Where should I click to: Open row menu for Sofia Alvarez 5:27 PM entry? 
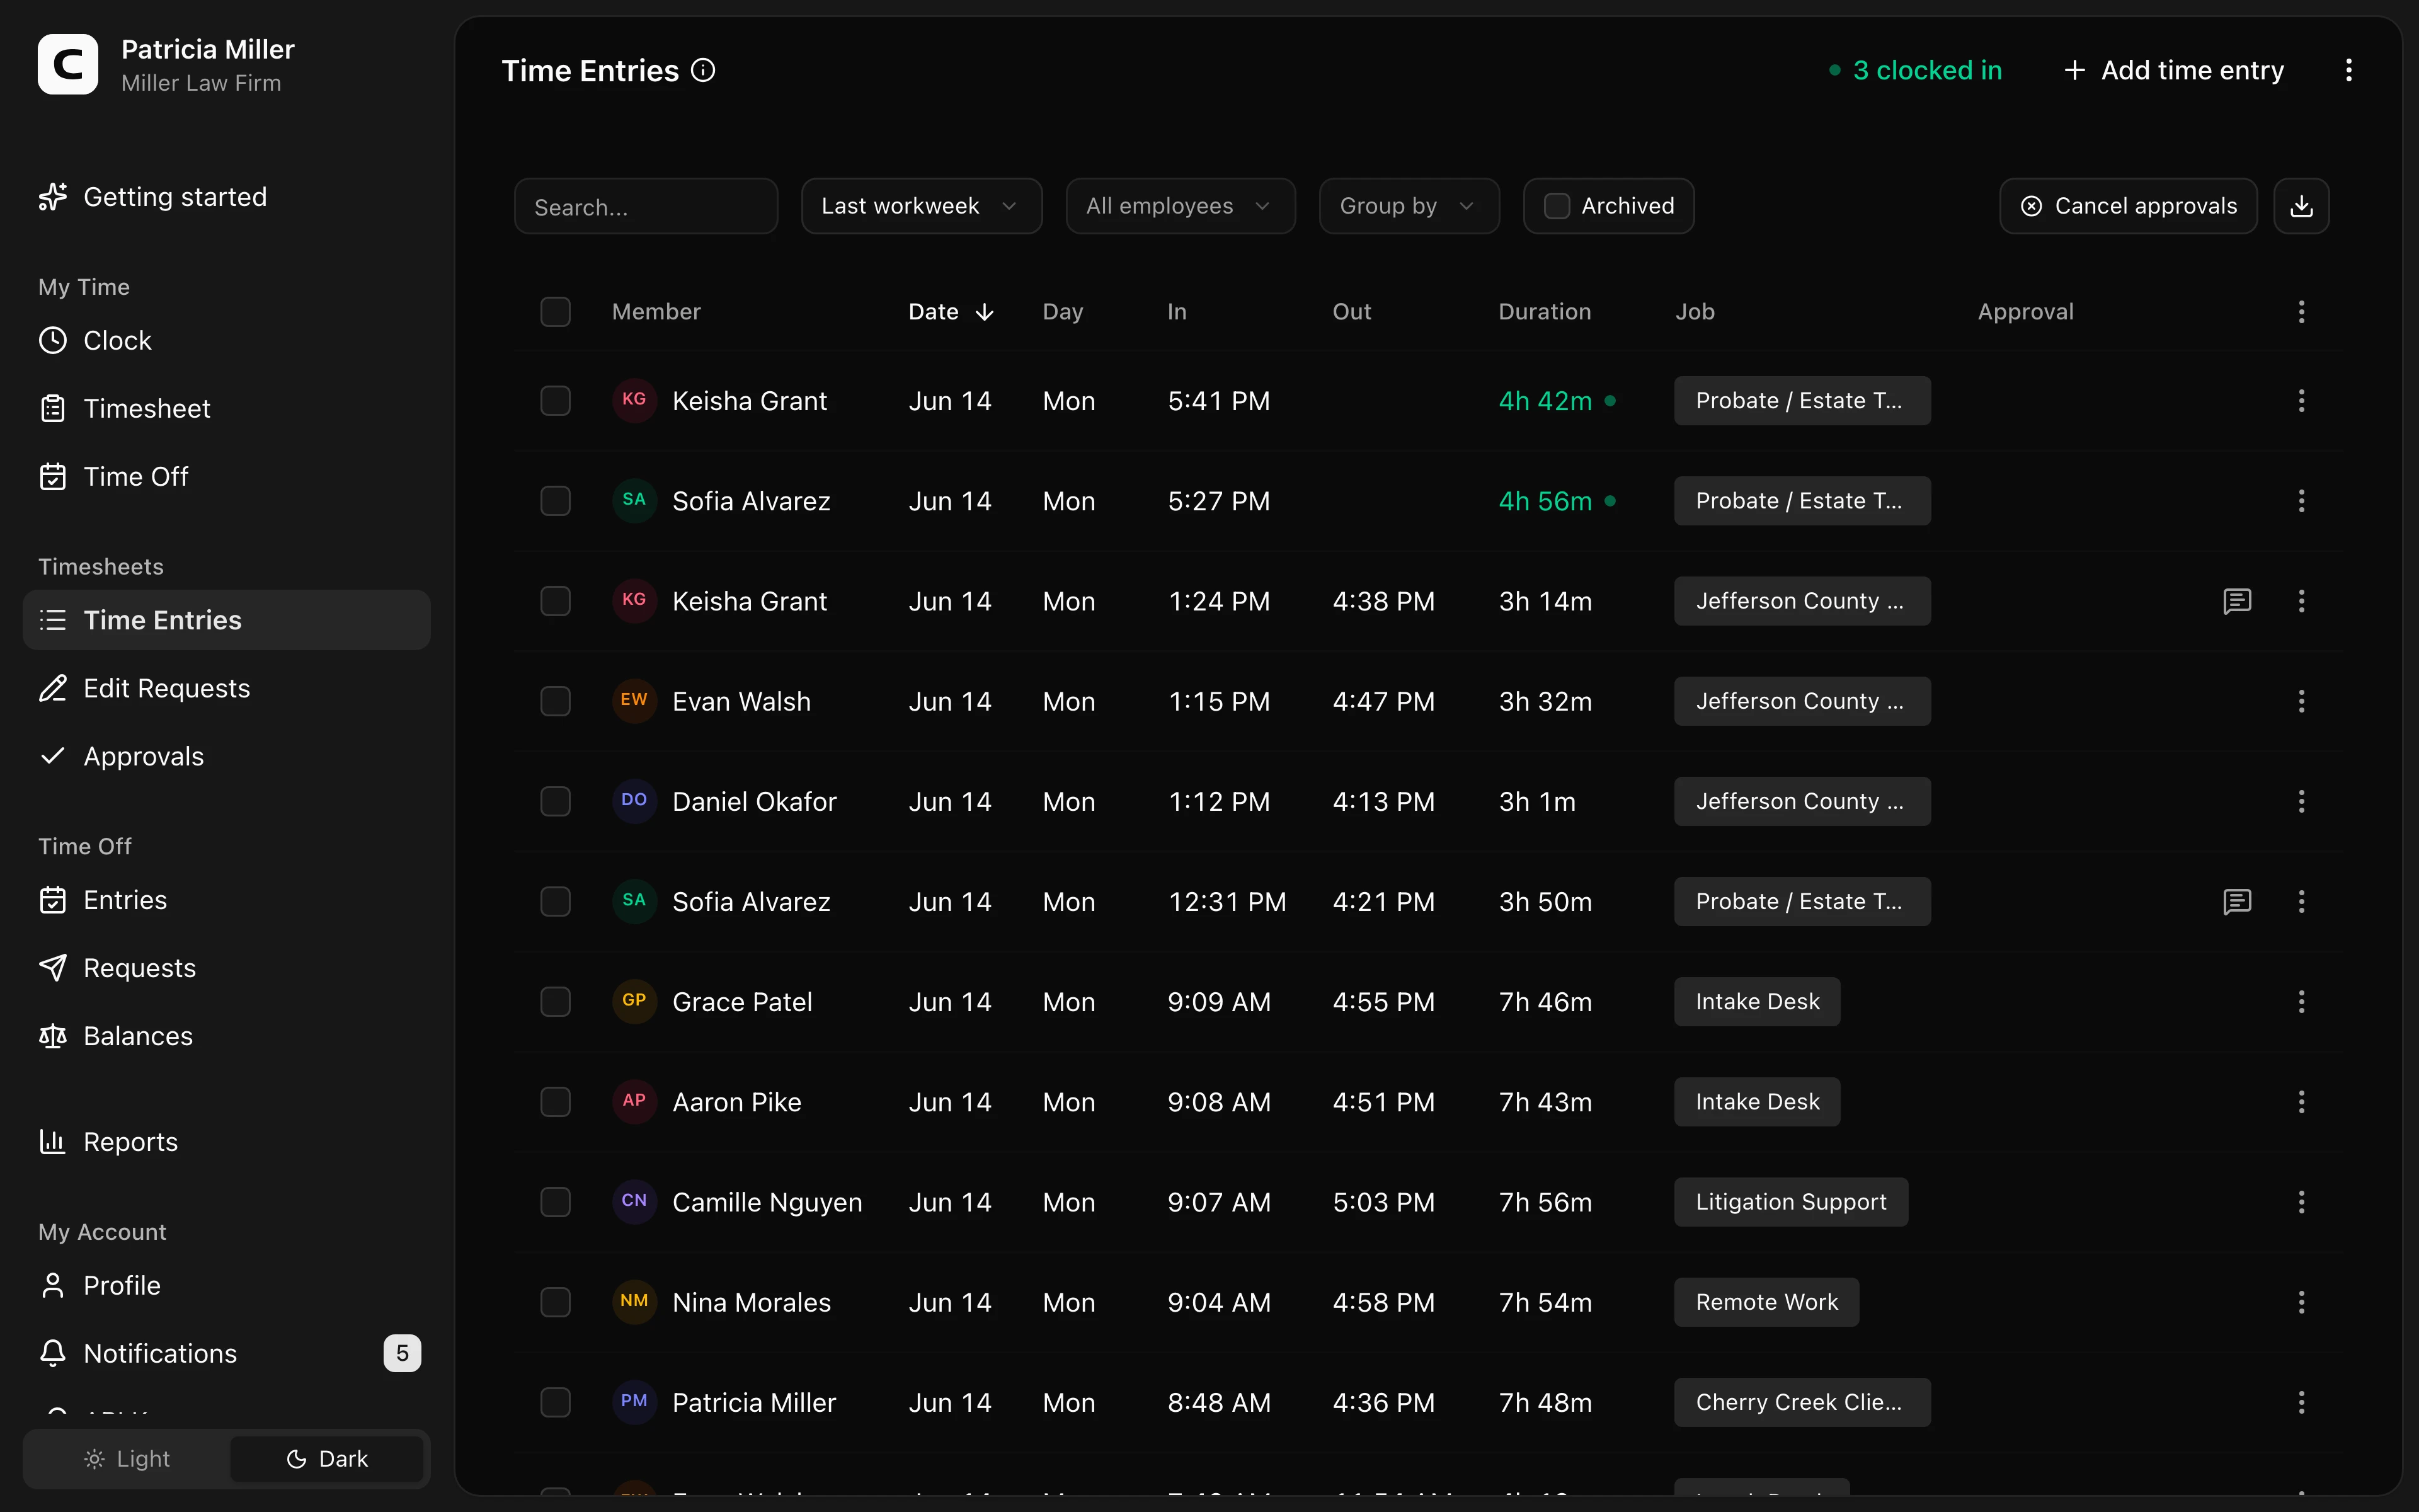click(x=2301, y=501)
